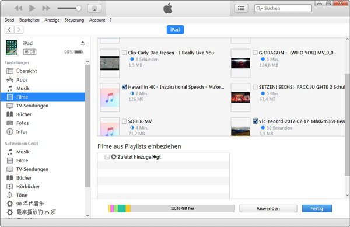Open the ? help menu

tap(110, 20)
